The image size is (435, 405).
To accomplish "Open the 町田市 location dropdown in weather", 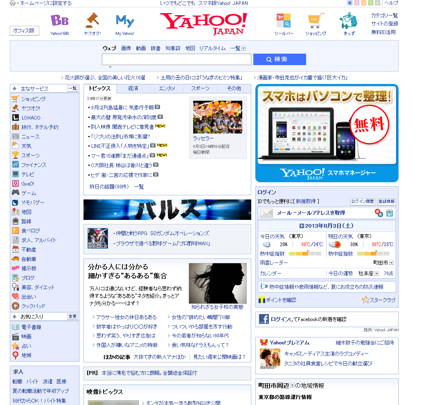I will coord(391,263).
